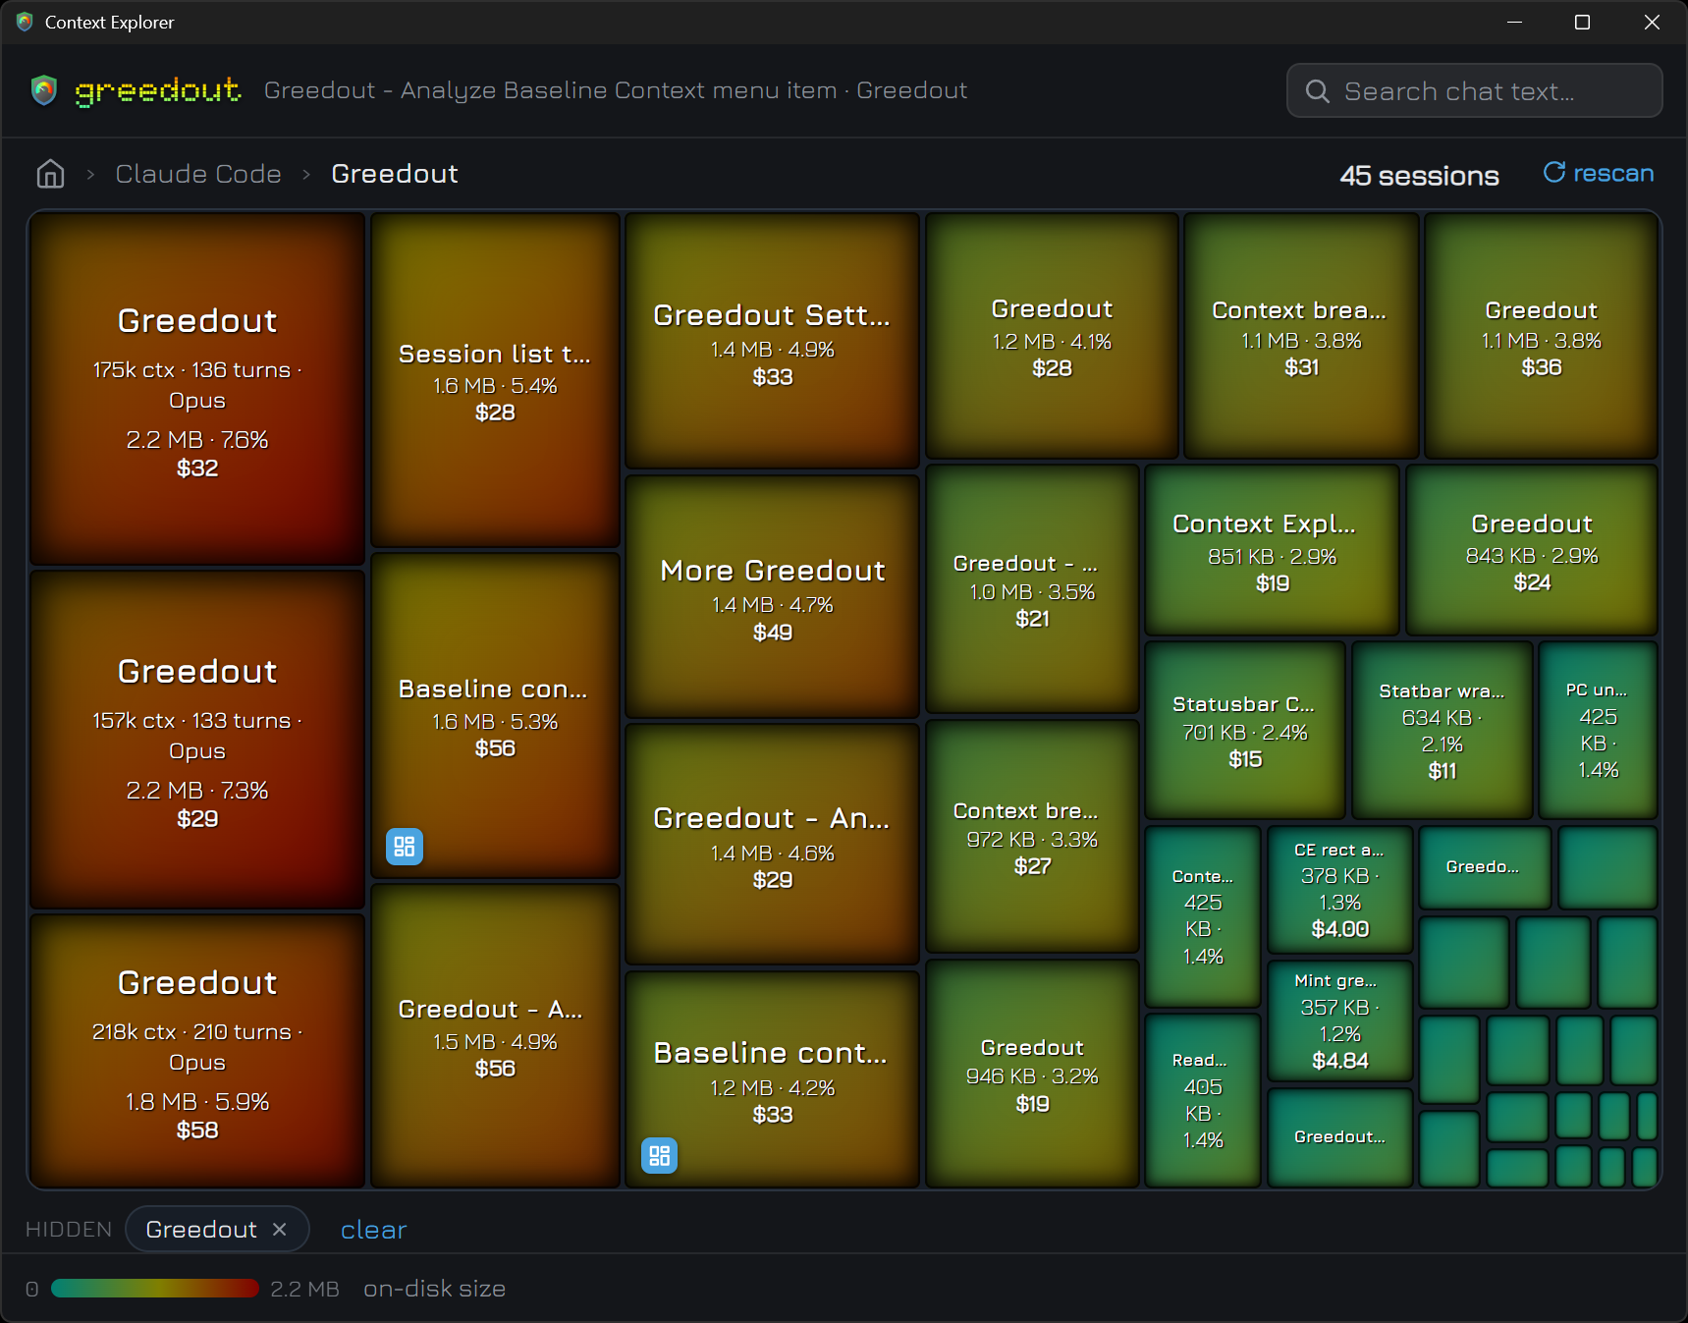1688x1323 pixels.
Task: Open the Context bre... 972 KB tile
Action: (1032, 836)
